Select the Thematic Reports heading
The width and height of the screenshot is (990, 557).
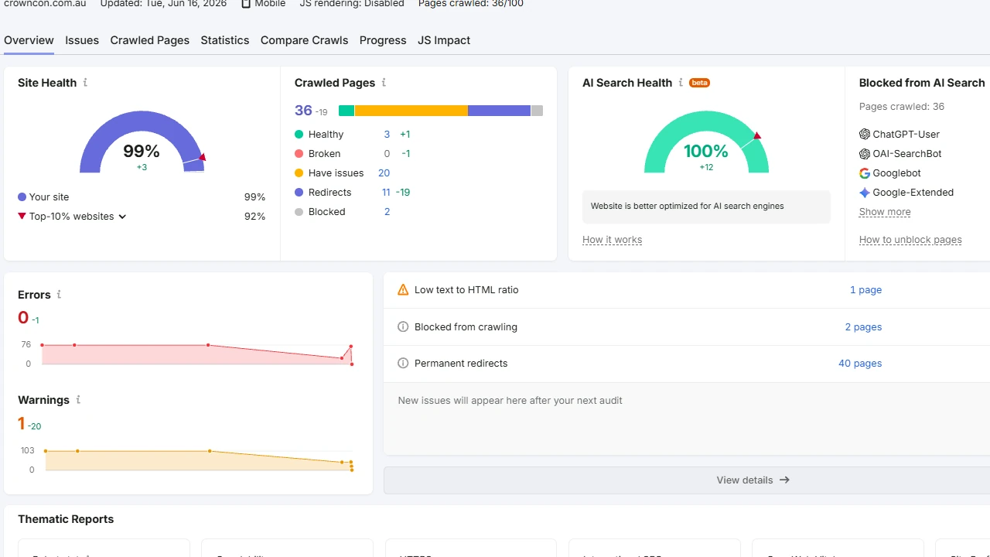coord(66,519)
